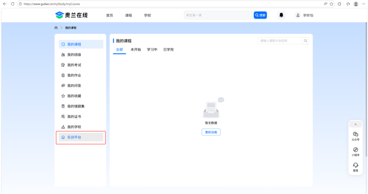Switch to the 已学完 tab
Screen dimensions: 368x194
(169, 49)
